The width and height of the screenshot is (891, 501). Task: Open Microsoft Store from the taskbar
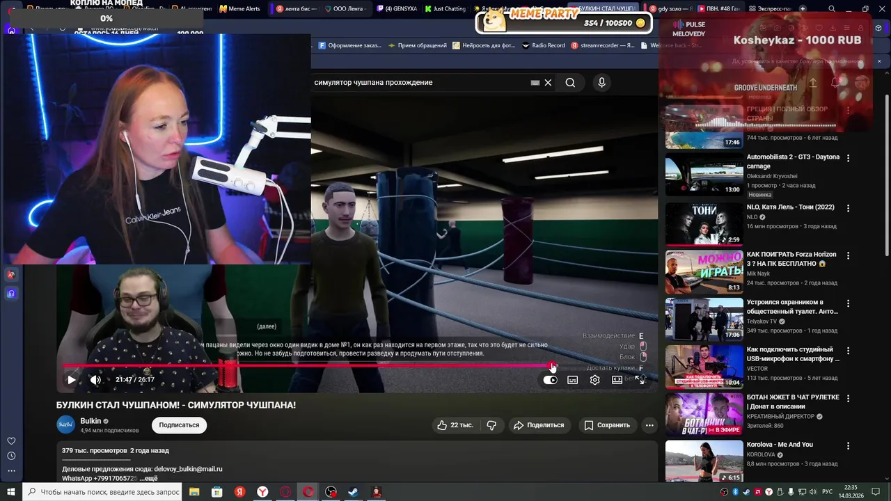pyautogui.click(x=217, y=492)
